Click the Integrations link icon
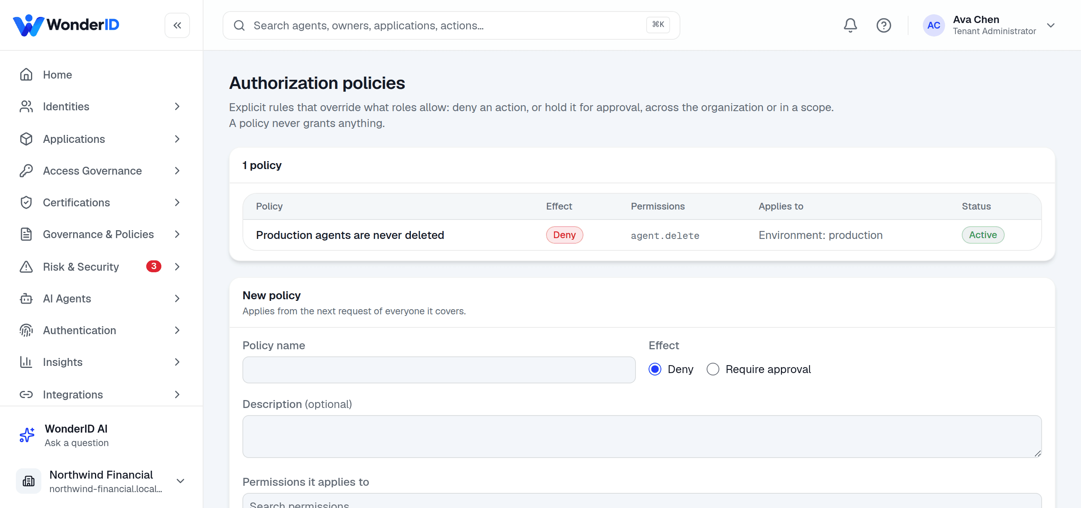The image size is (1081, 508). [26, 395]
